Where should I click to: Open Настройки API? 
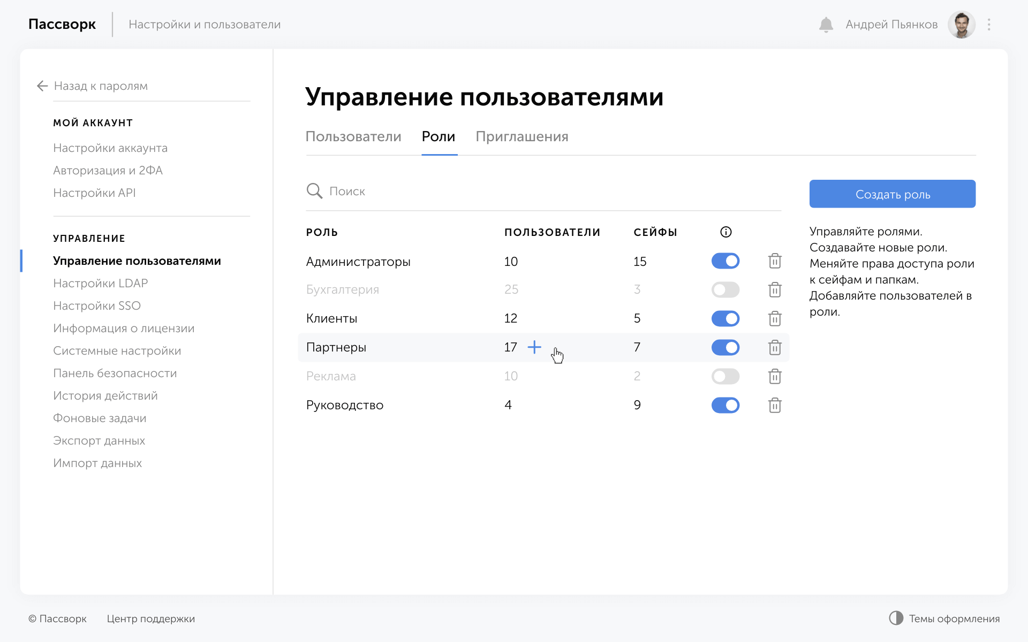(94, 193)
